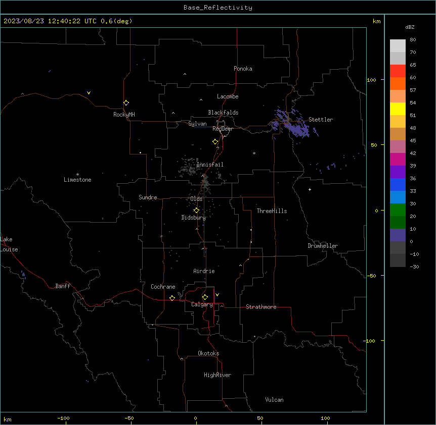The height and width of the screenshot is (425, 436).
Task: Click the Sylvan map label
Action: pos(197,124)
